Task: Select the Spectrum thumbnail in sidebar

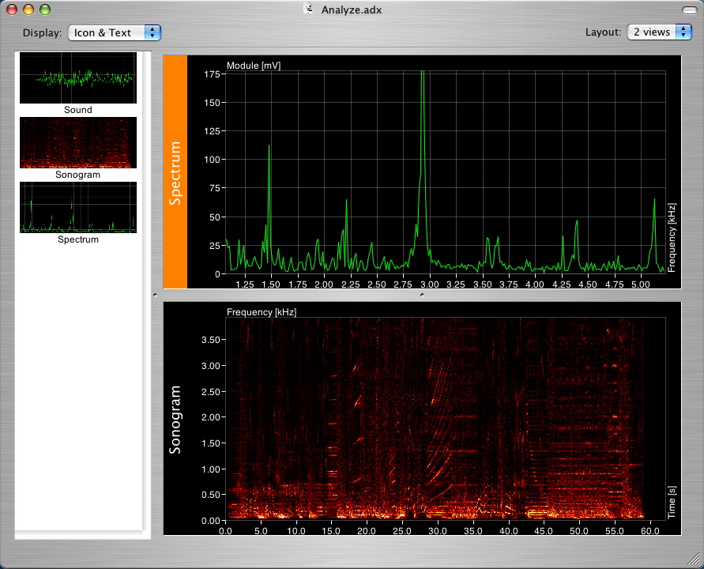Action: [78, 208]
